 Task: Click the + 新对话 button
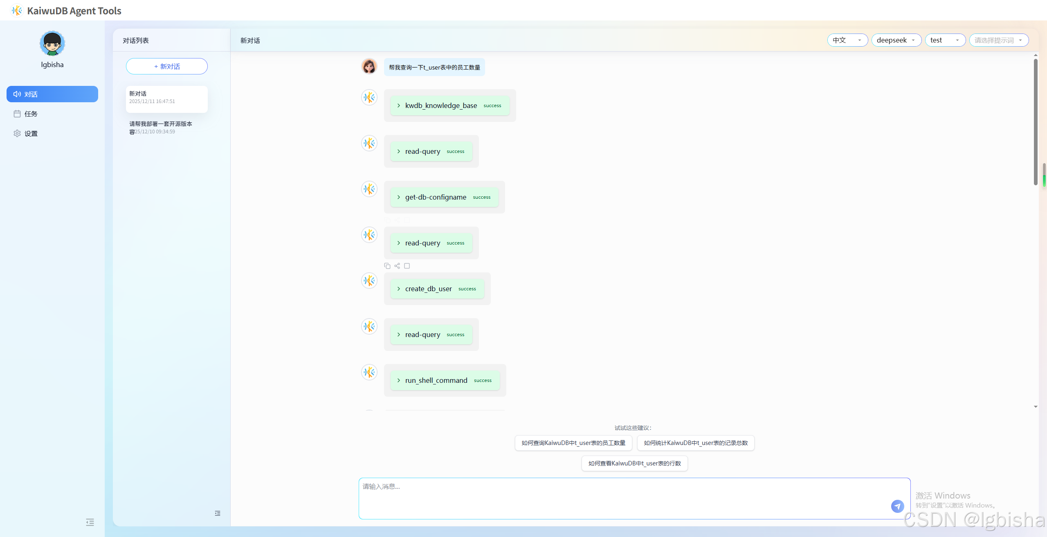(x=167, y=66)
